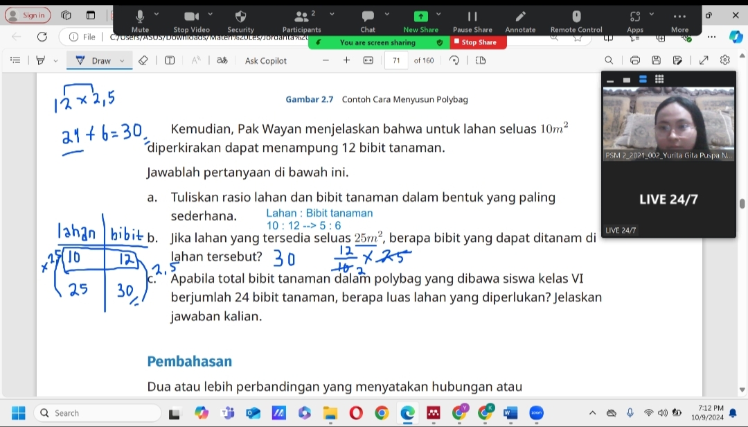
Task: Open video options arrow beside Stop Video
Action: tap(211, 15)
